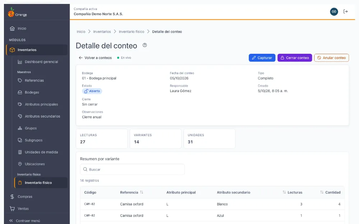
Task: Open Referencias menu item
Action: point(41,80)
